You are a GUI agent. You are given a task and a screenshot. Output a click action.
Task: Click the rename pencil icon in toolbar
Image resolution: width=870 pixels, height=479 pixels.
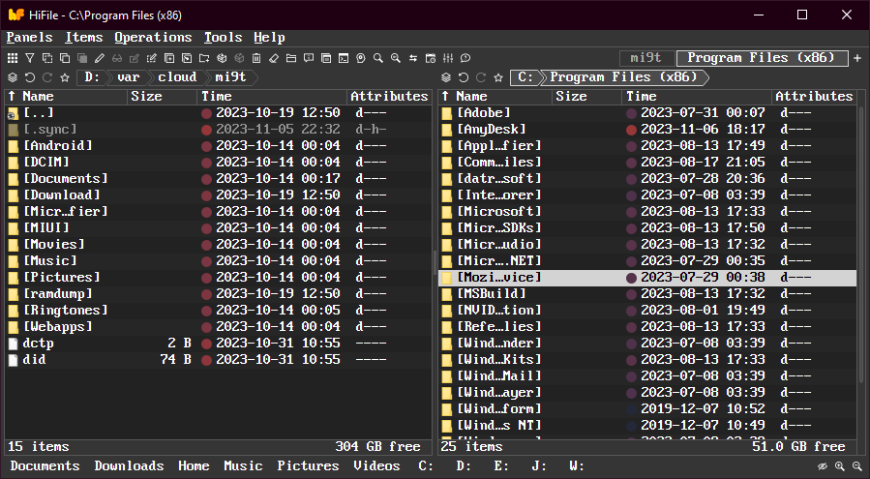click(99, 58)
